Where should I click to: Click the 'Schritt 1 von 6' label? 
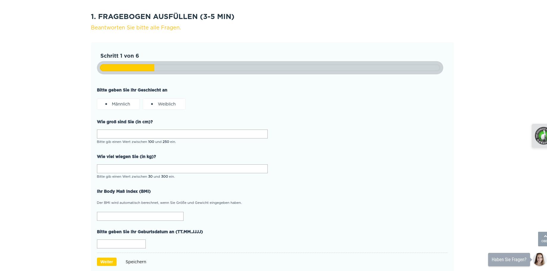[x=120, y=56]
